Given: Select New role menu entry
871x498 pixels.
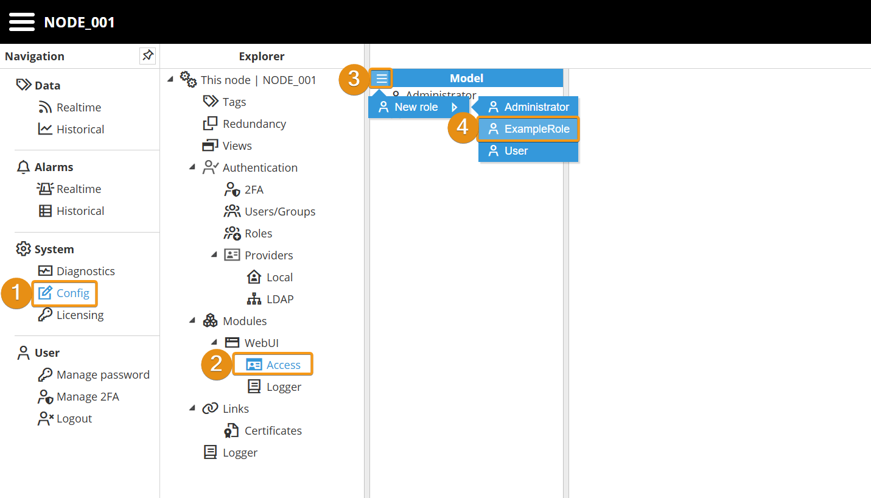Looking at the screenshot, I should [x=416, y=107].
